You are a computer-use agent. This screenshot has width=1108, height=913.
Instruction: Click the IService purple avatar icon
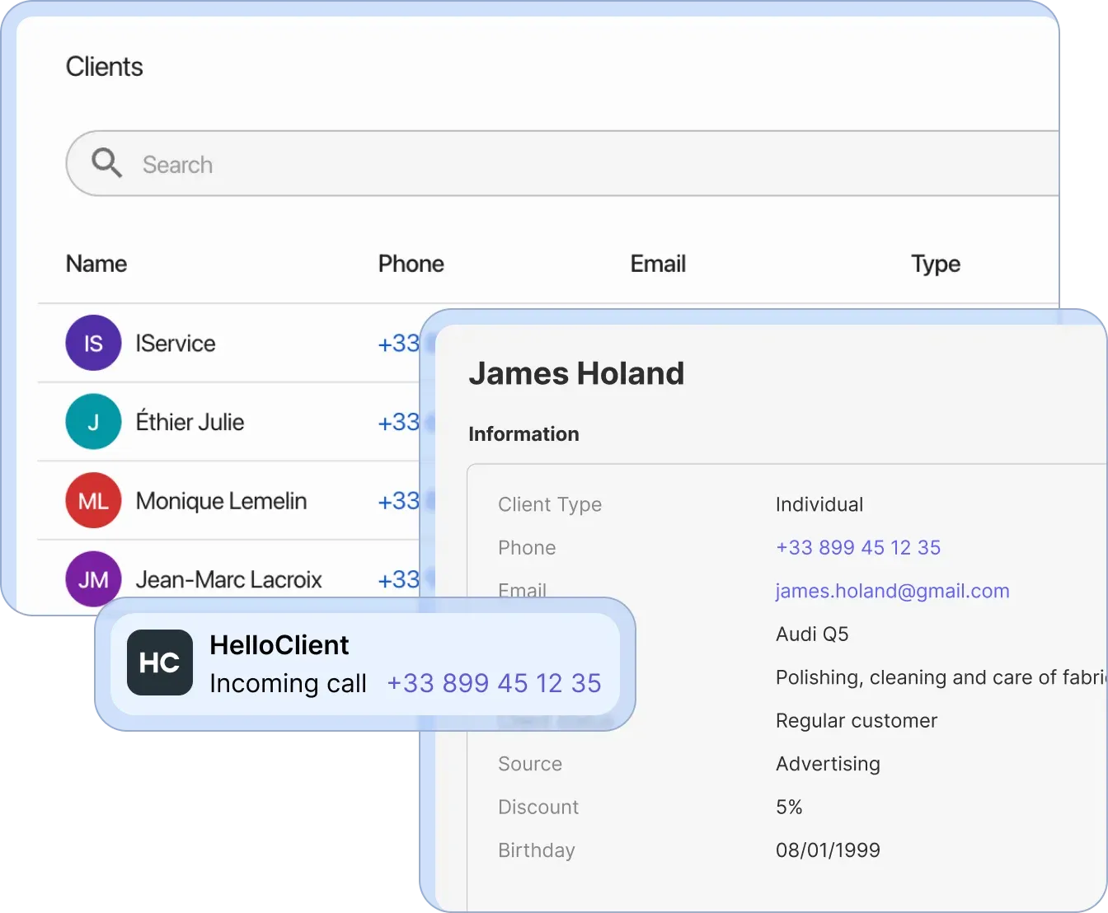[x=93, y=343]
